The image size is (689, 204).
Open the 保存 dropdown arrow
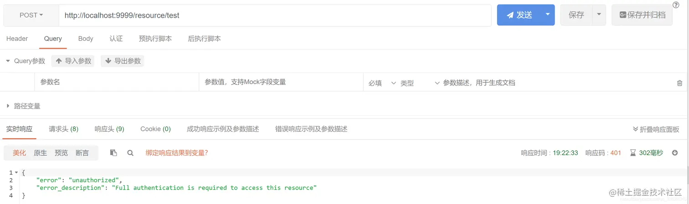[599, 15]
